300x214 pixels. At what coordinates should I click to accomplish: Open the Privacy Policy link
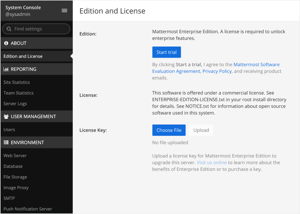[x=217, y=71]
